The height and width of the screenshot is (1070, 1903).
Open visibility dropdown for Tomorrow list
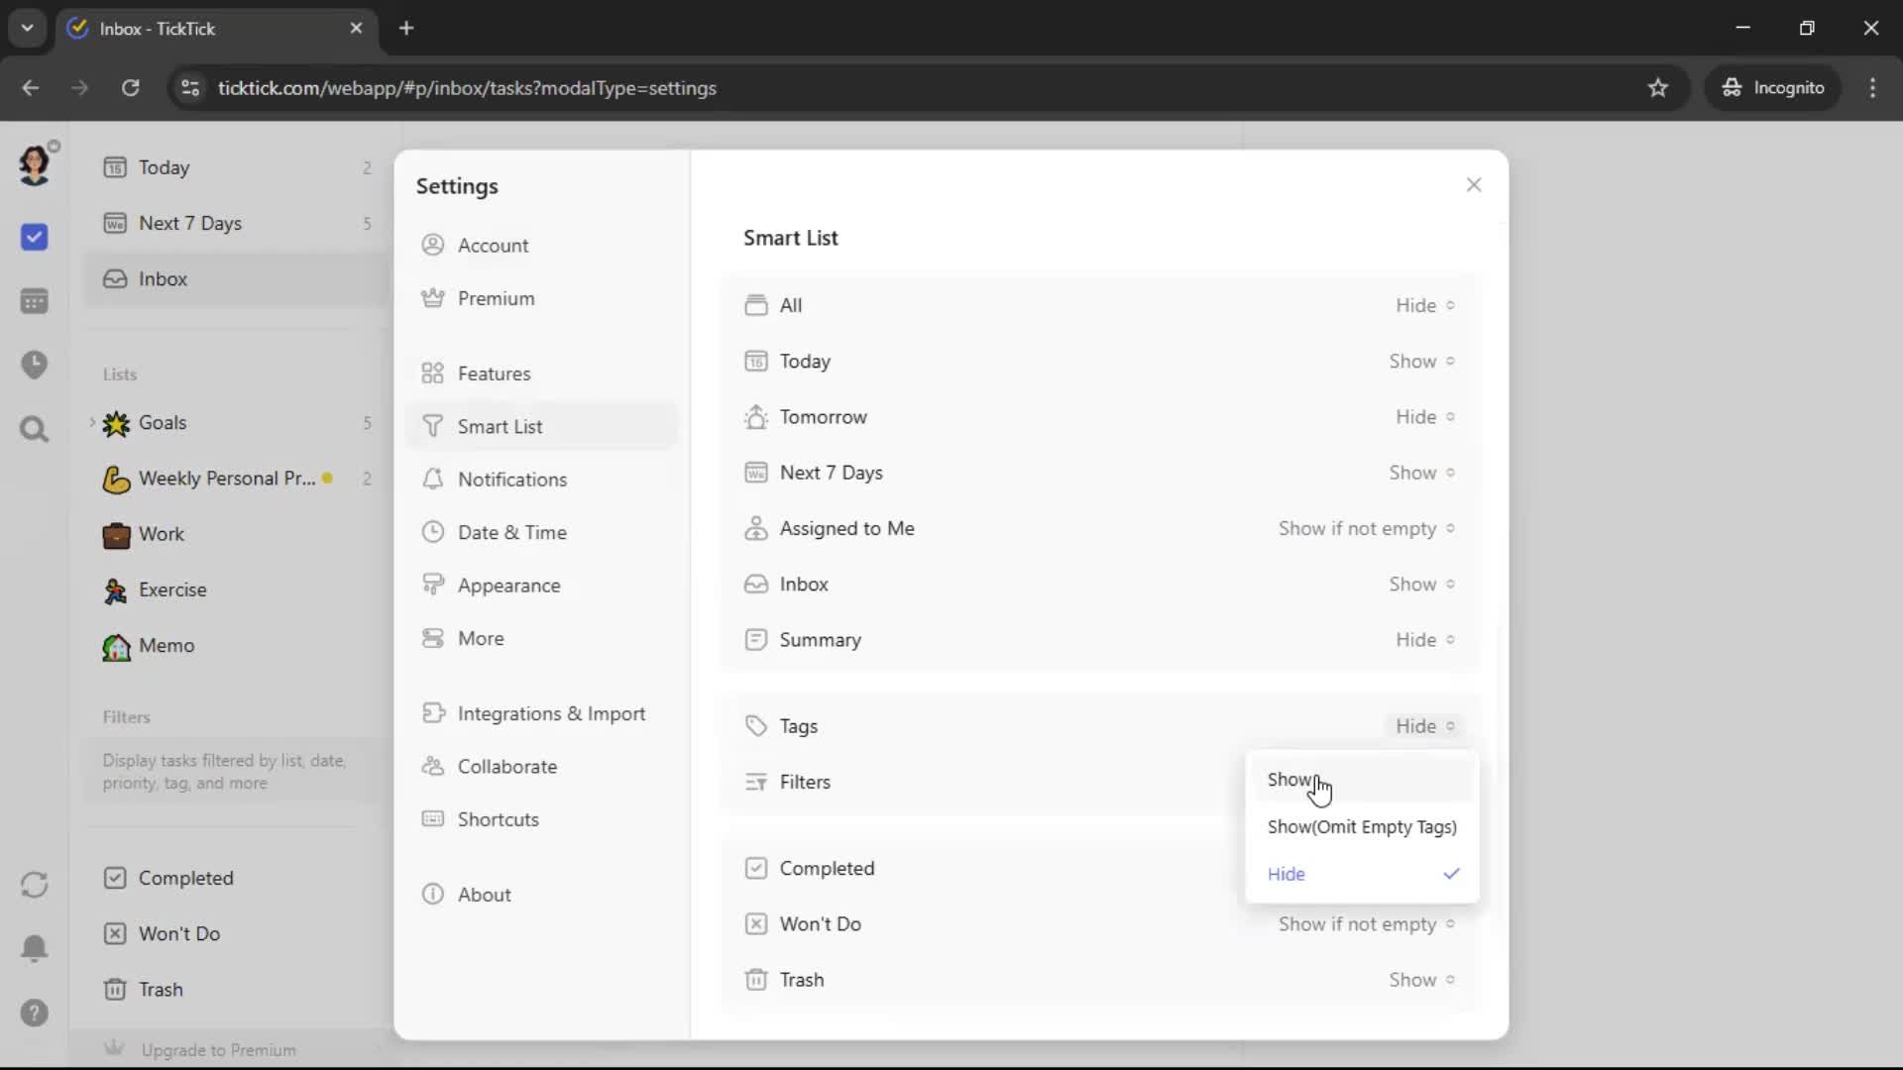pyautogui.click(x=1424, y=417)
